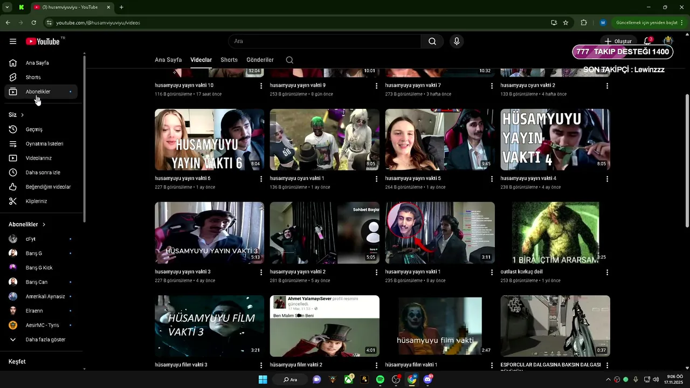The width and height of the screenshot is (690, 388).
Task: Open the taskbar clock and date
Action: (x=674, y=379)
